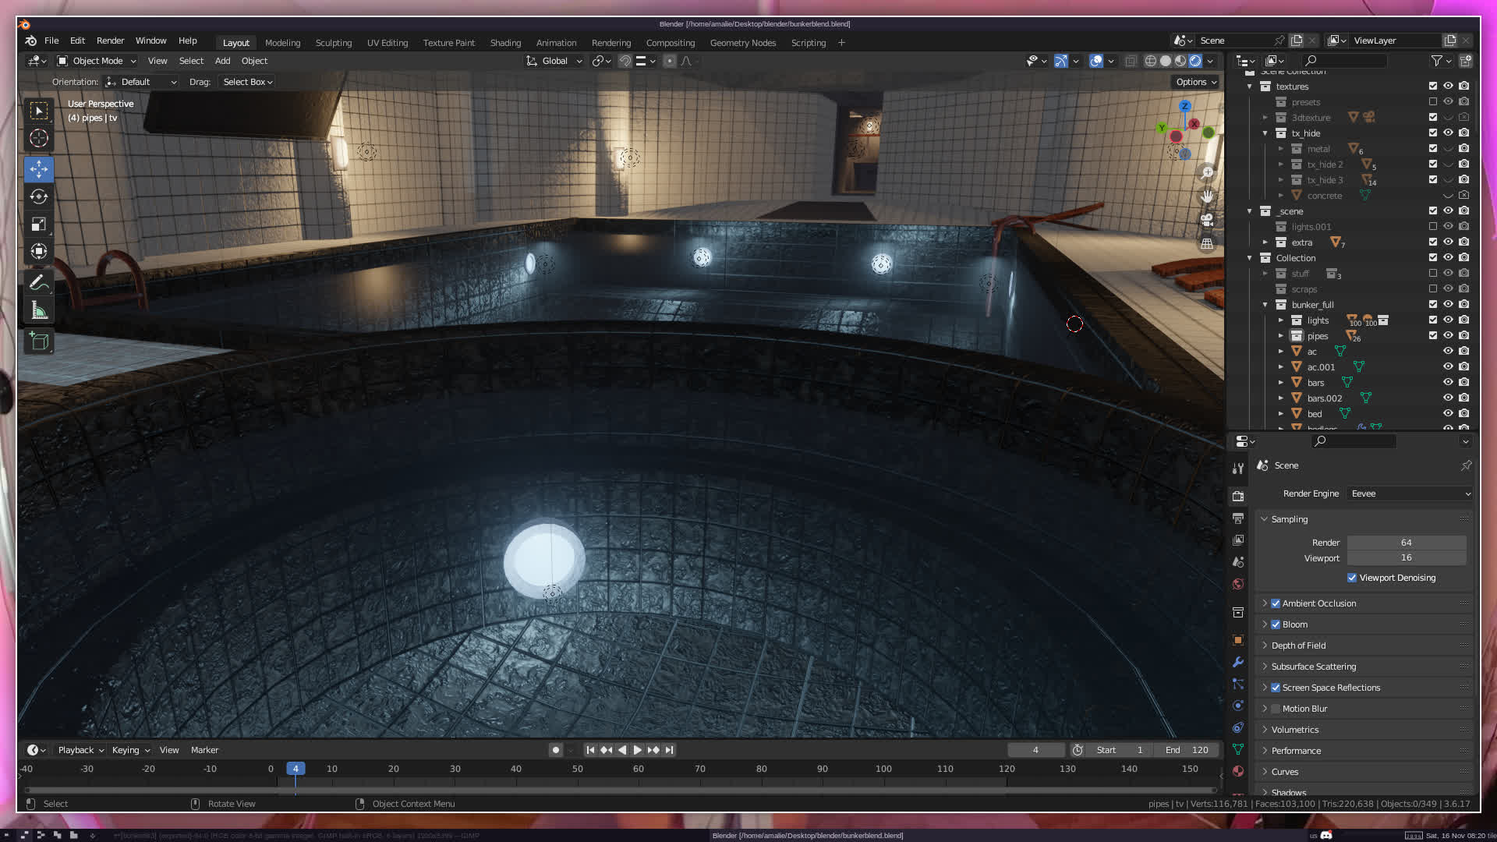Activate the Annotate pencil tool
Image resolution: width=1497 pixels, height=842 pixels.
[39, 282]
